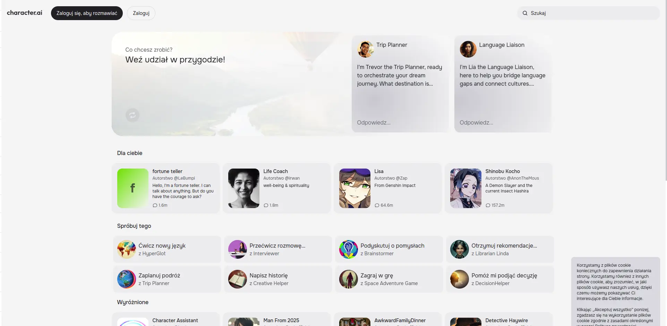The height and width of the screenshot is (326, 667).
Task: Click Trip Planner's Odpowiedz reply field
Action: tap(399, 122)
